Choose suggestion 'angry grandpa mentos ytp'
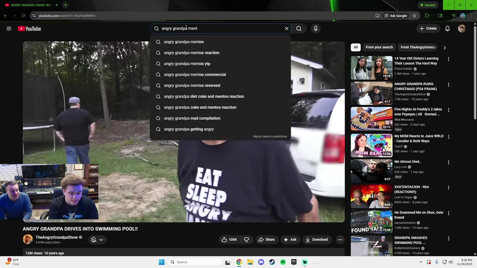 (220, 64)
